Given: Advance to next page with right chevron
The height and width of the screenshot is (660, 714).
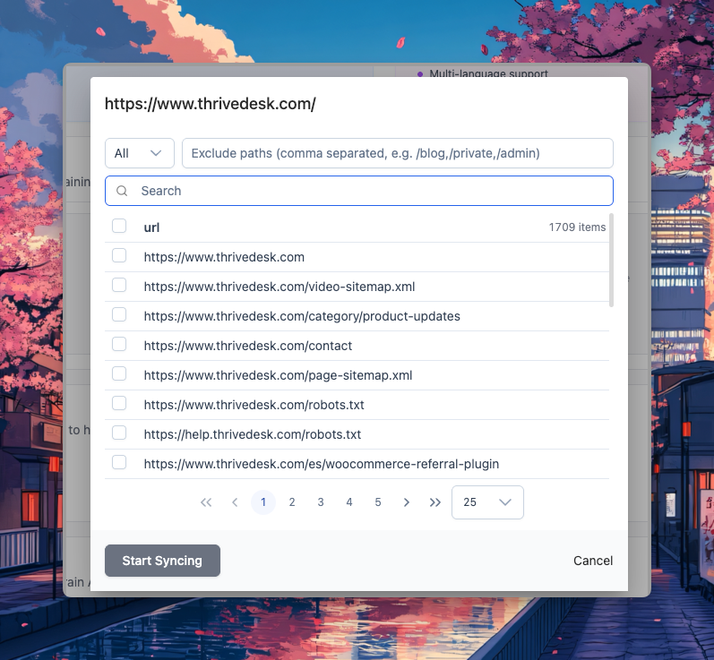Looking at the screenshot, I should [x=407, y=502].
